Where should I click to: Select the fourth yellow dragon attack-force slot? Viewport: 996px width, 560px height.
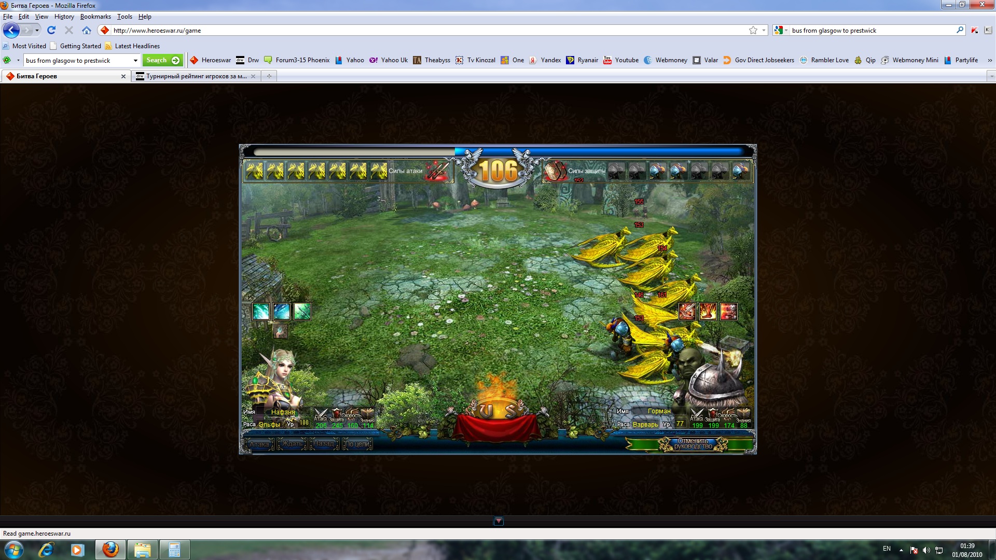click(317, 171)
